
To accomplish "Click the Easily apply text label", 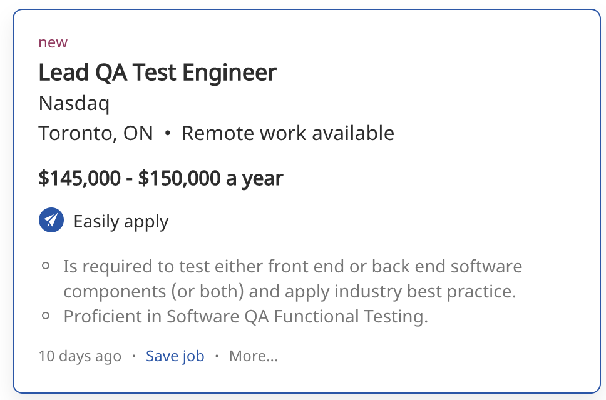I will 121,222.
